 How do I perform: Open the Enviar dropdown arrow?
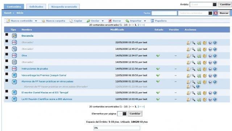click(x=103, y=21)
